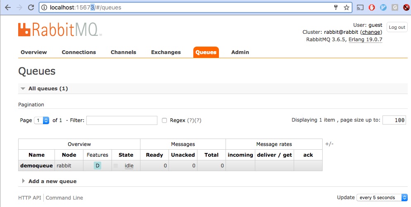Image resolution: width=411 pixels, height=207 pixels.
Task: Sort by the Node column header
Action: (x=69, y=155)
